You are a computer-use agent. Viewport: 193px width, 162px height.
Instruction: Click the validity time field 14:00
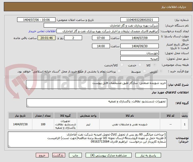click(101, 46)
